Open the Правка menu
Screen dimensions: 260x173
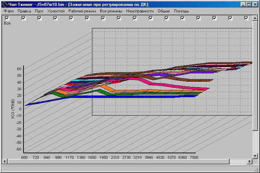coord(24,11)
